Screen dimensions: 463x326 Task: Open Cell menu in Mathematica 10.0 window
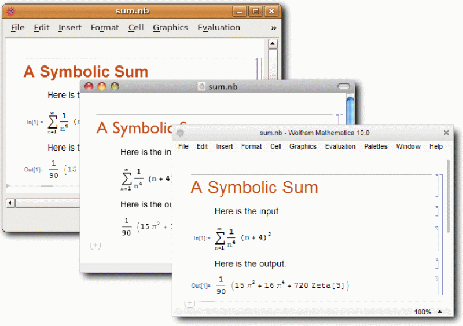(276, 146)
